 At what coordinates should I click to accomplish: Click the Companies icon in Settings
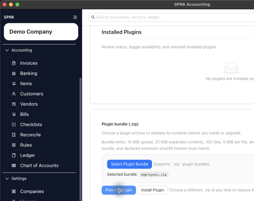[14, 191]
